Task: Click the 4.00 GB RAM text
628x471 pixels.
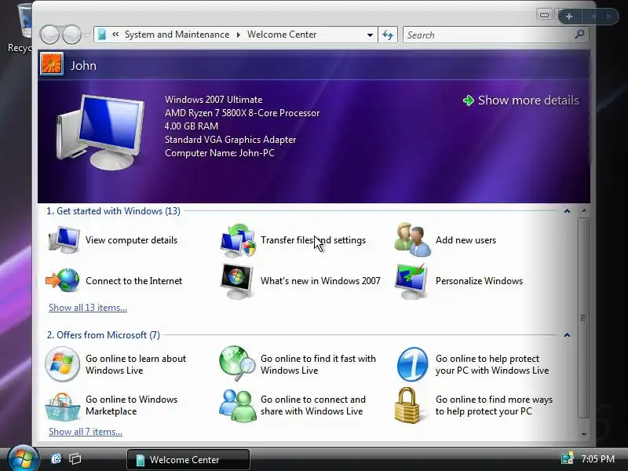Action: [x=191, y=126]
